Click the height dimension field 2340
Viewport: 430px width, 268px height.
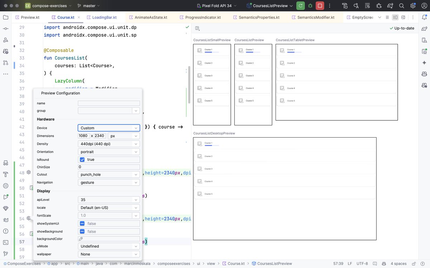point(100,136)
